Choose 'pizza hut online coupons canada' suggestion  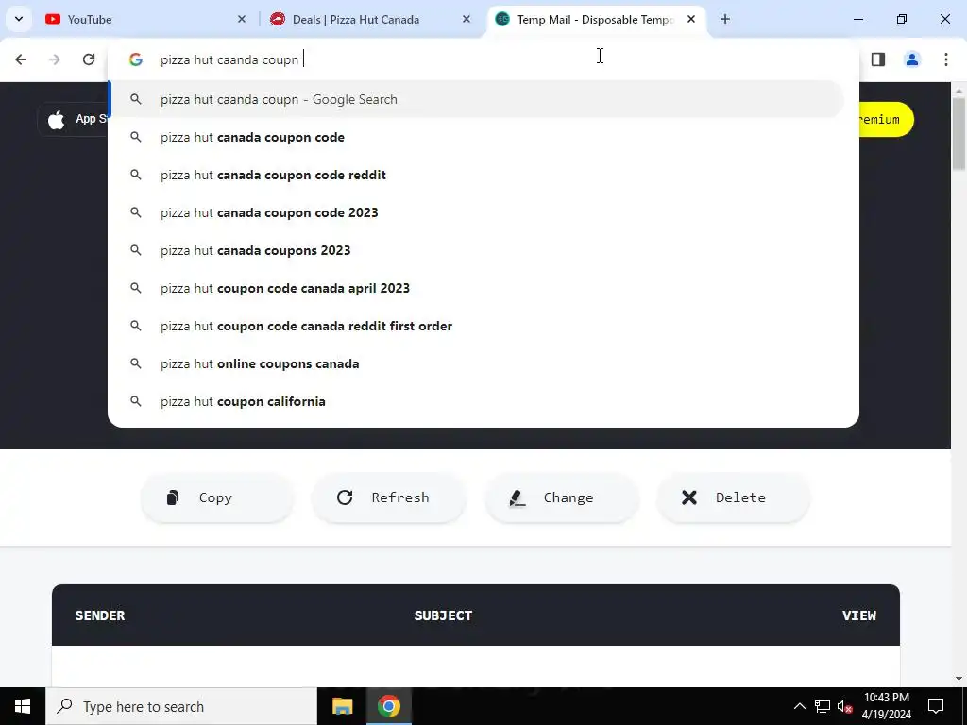coord(476,363)
